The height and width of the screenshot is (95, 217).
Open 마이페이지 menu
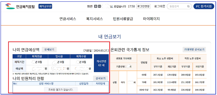pos(152,19)
